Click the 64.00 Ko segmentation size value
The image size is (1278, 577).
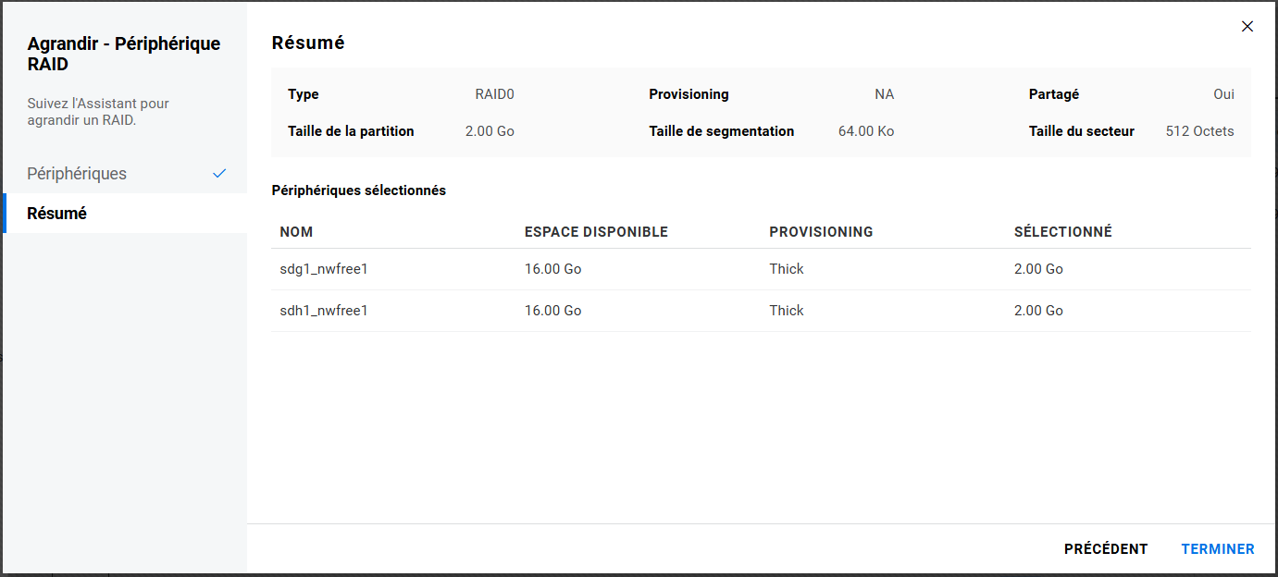(x=865, y=131)
